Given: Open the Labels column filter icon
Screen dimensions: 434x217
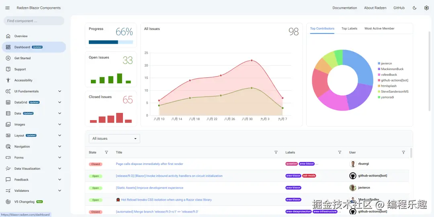Looking at the screenshot, I should (340, 152).
